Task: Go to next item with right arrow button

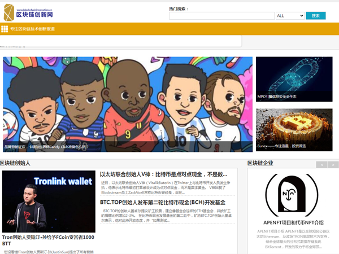Action: coord(333,165)
